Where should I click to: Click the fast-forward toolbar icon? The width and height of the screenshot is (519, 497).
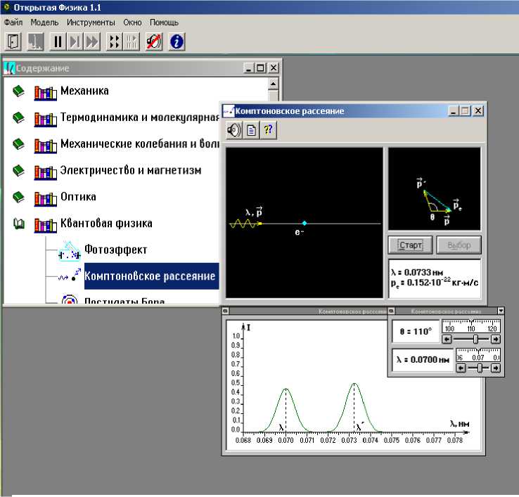tap(92, 41)
